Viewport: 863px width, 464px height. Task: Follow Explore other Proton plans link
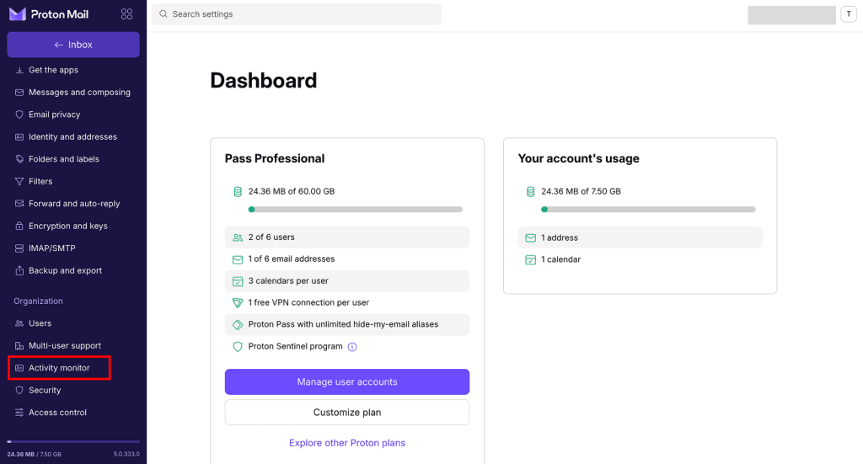tap(347, 443)
